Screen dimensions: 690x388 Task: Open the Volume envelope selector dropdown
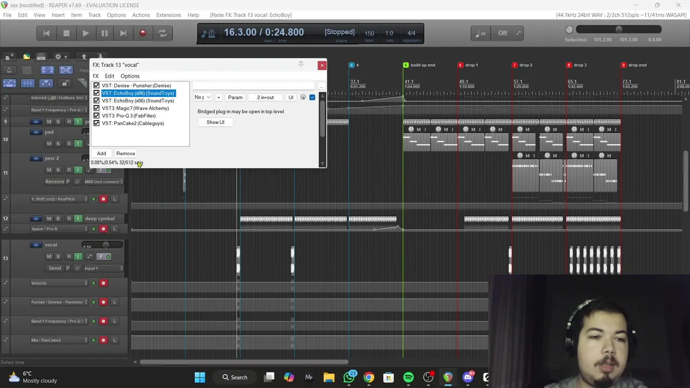click(x=59, y=283)
